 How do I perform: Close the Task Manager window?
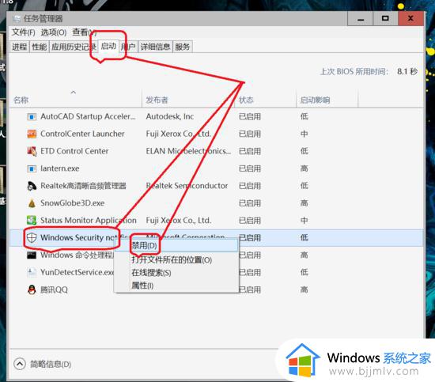tap(410, 19)
